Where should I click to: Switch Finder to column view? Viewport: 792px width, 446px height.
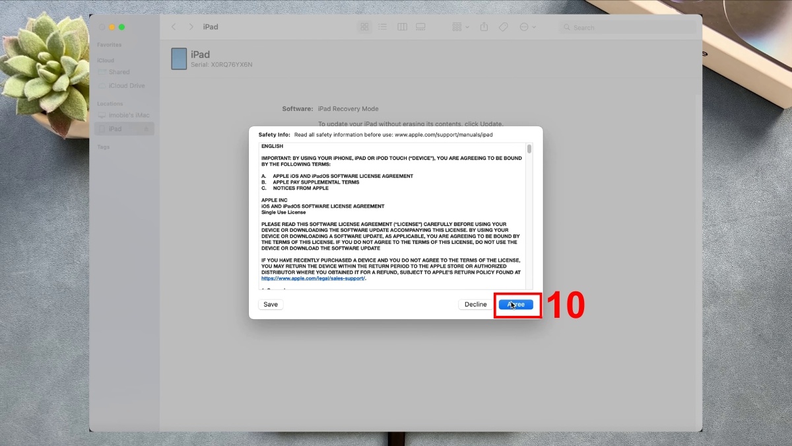tap(402, 27)
